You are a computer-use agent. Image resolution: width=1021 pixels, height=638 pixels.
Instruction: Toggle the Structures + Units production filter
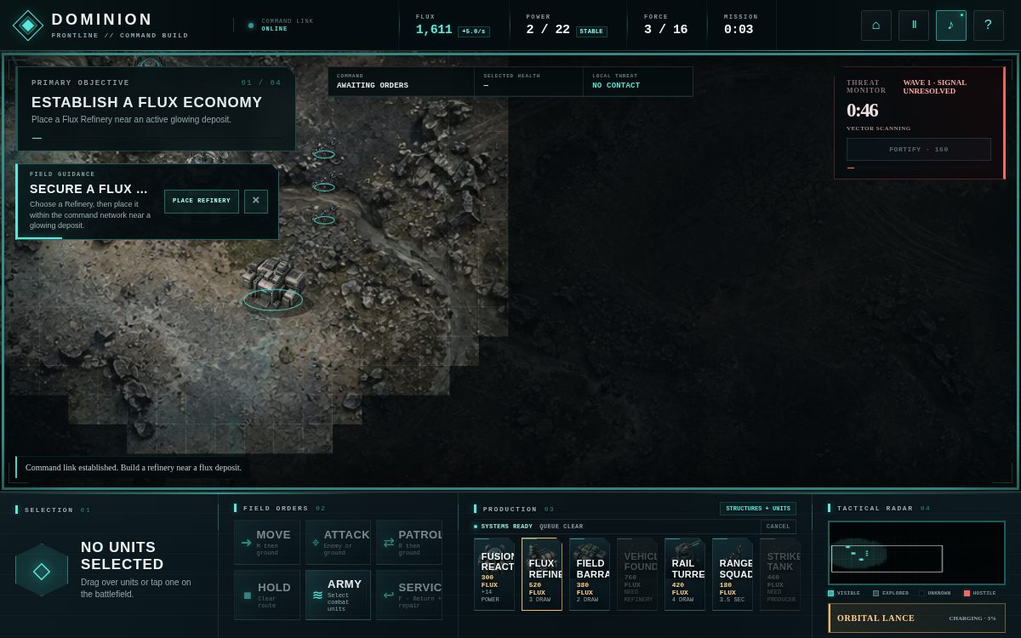click(758, 509)
